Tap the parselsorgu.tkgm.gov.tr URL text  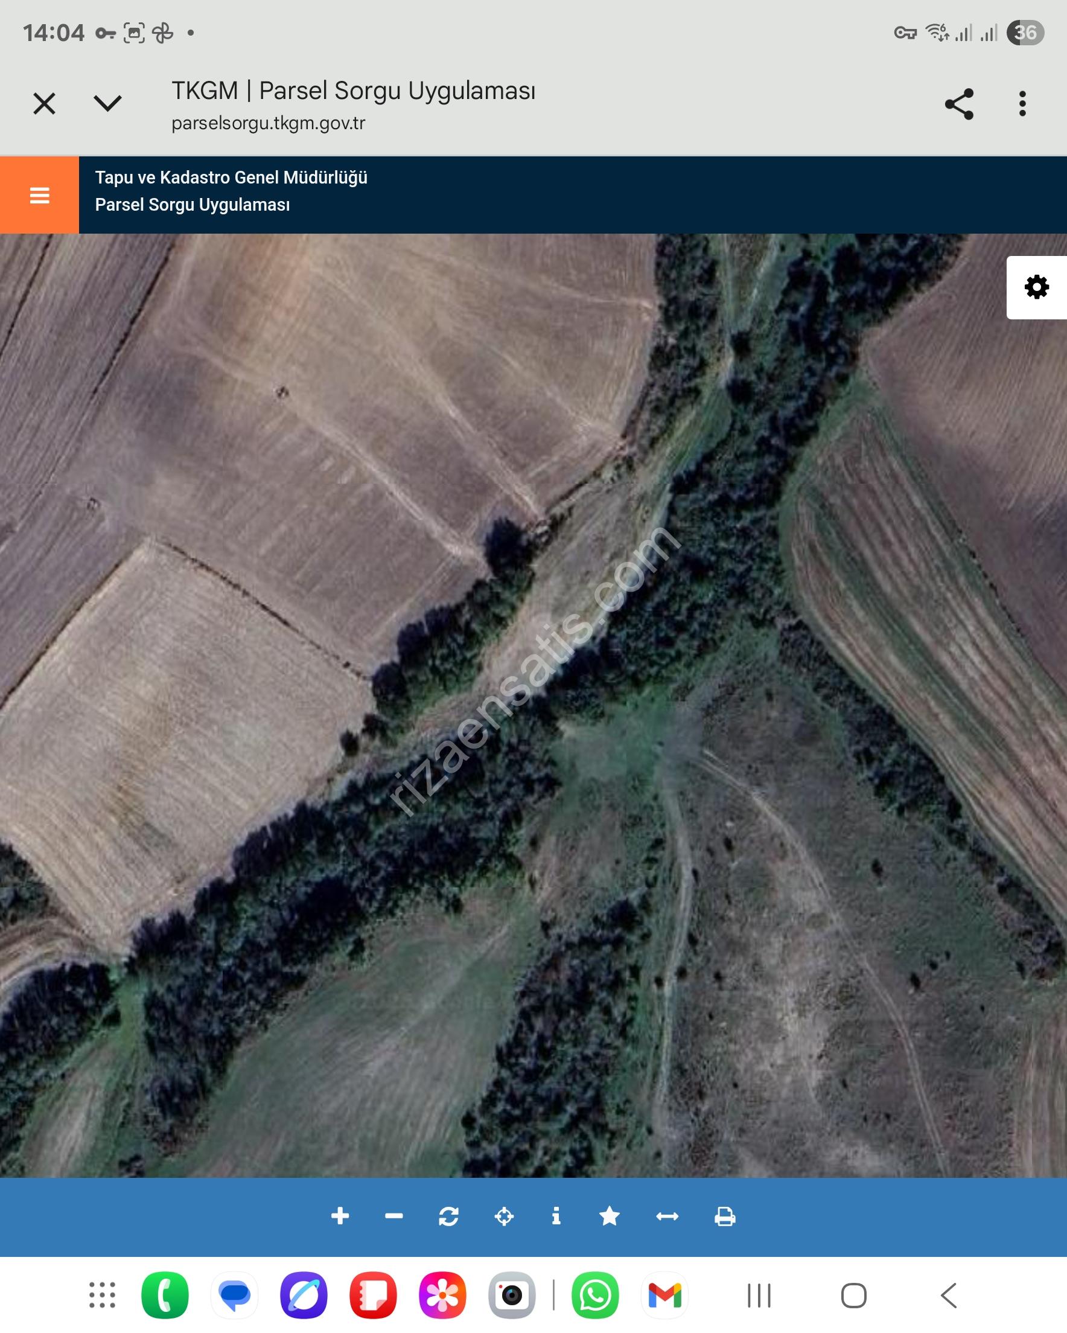click(x=269, y=123)
